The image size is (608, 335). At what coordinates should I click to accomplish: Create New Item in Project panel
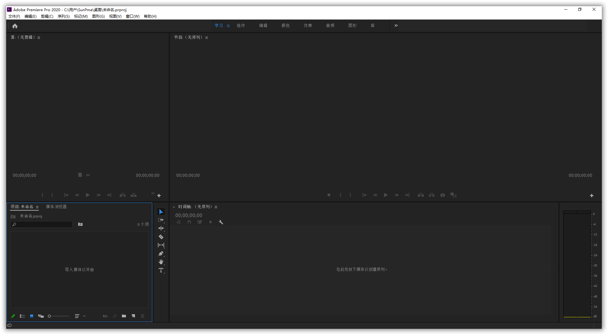[x=133, y=316]
